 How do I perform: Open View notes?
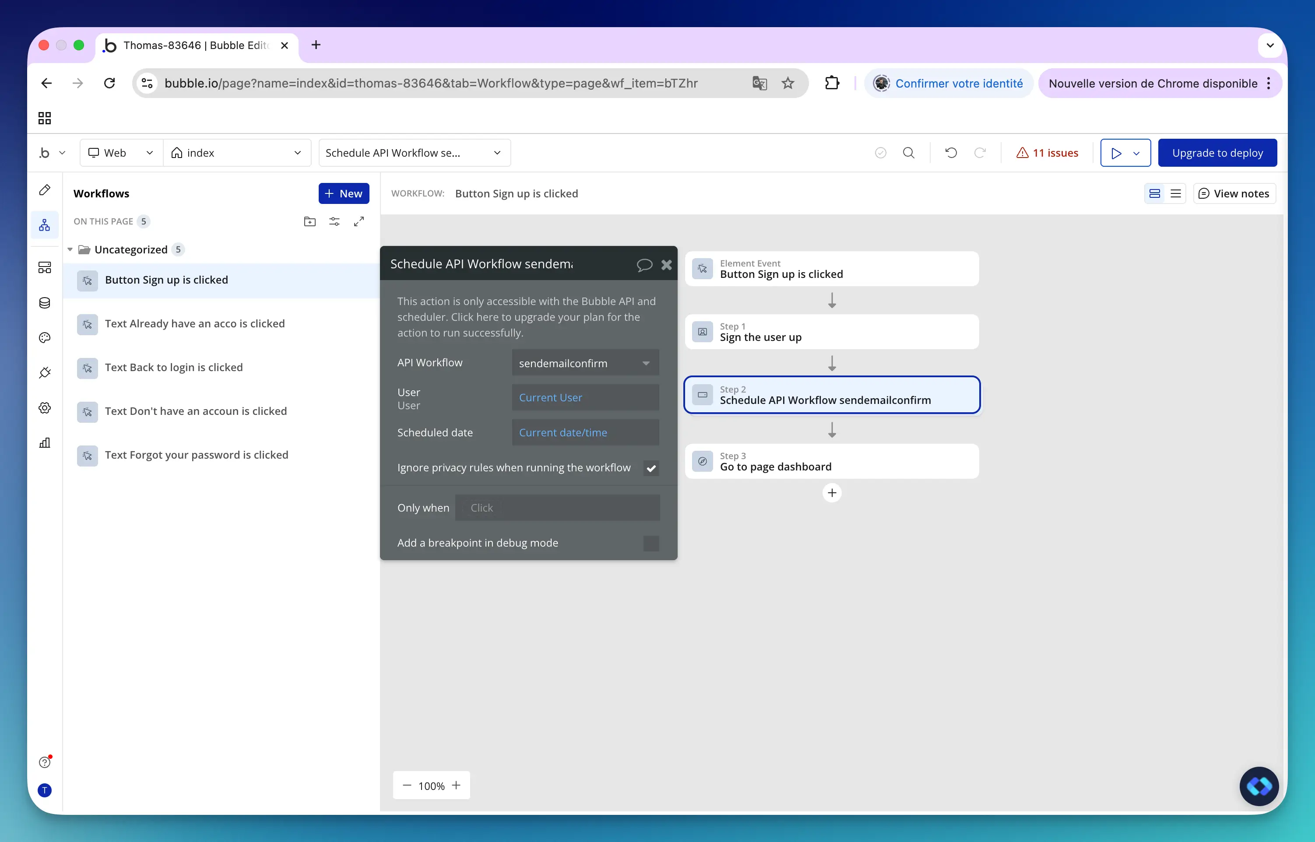click(1234, 193)
